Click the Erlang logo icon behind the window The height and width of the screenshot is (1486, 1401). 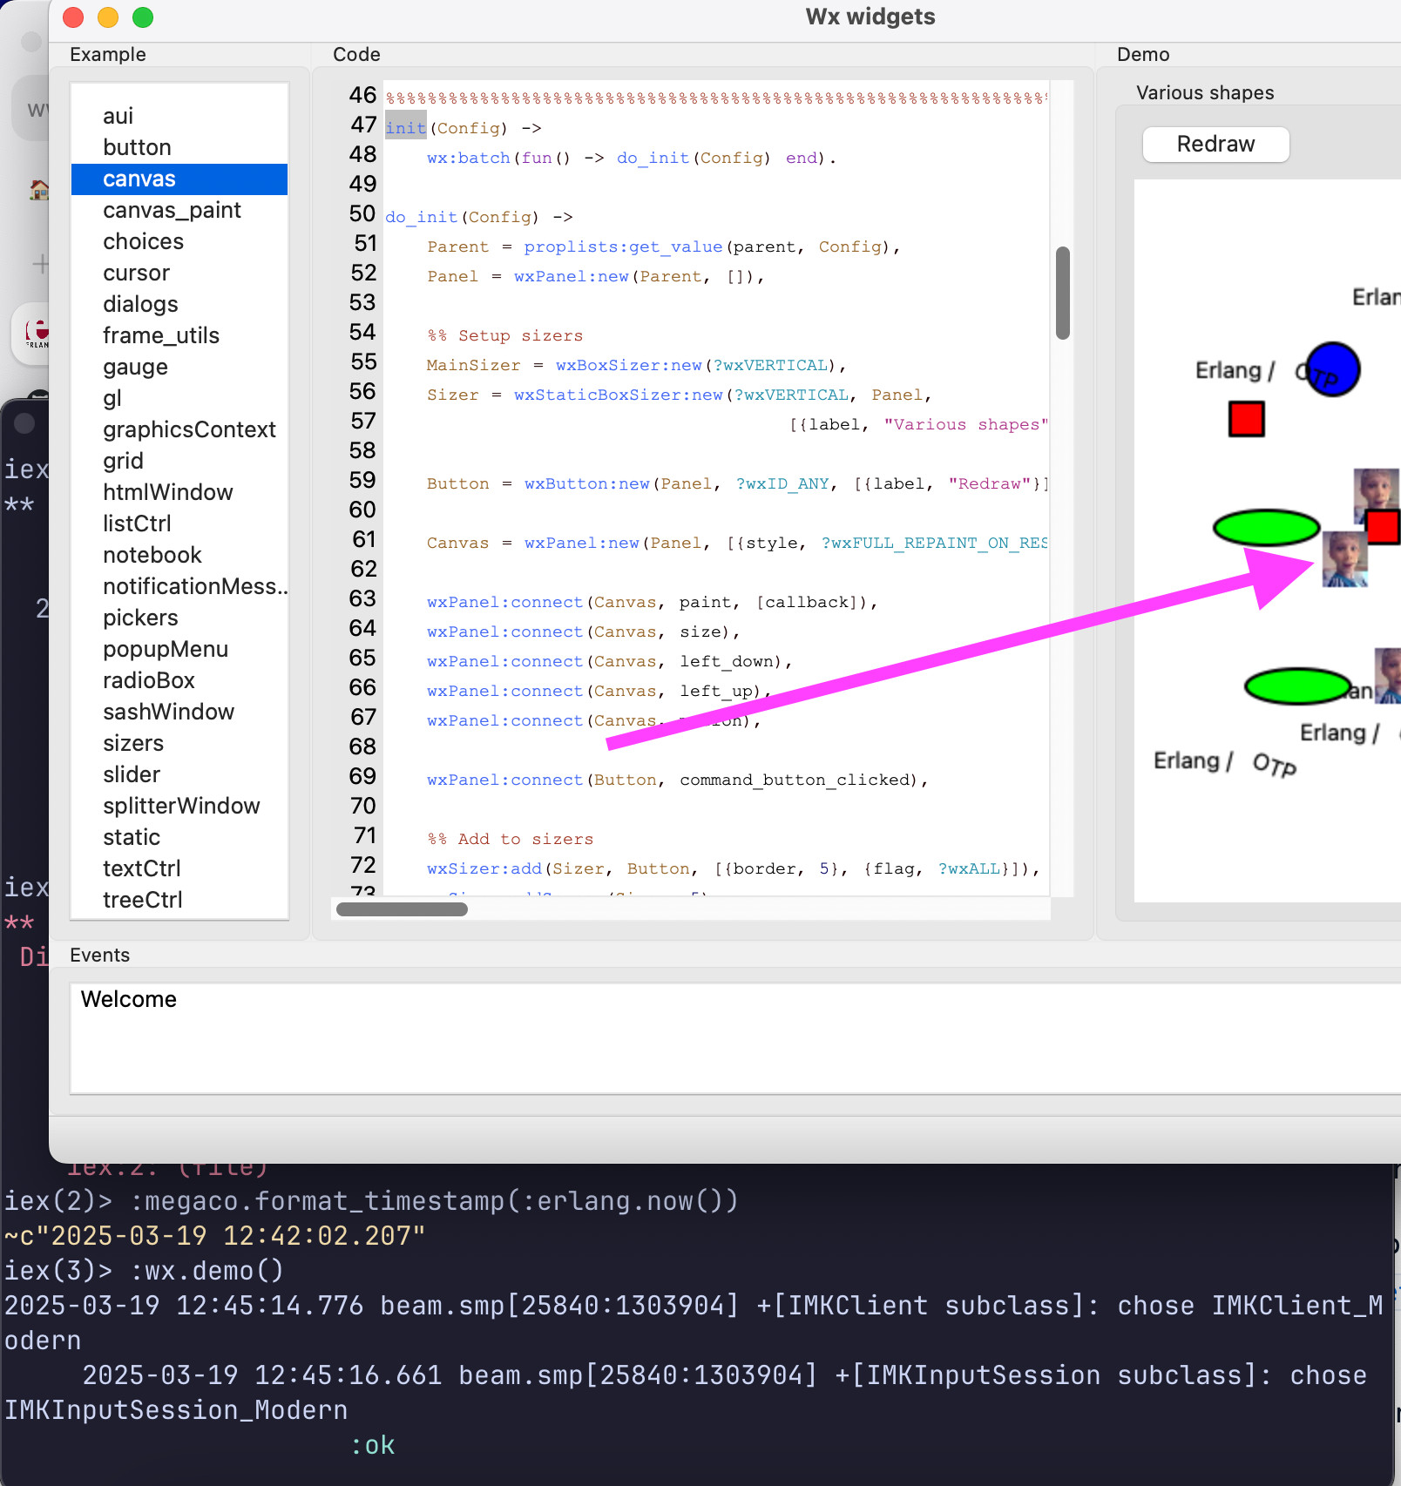tap(37, 334)
